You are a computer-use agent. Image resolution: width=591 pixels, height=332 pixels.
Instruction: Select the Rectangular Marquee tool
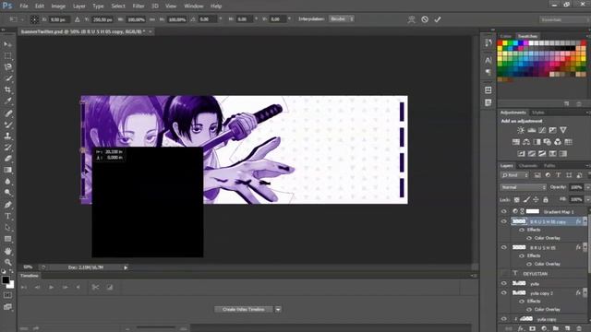click(7, 55)
